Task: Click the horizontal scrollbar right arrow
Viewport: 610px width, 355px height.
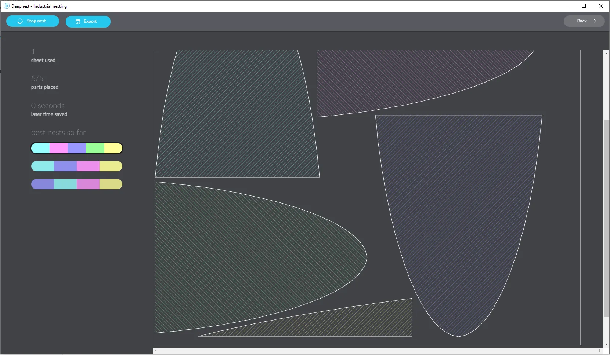Action: point(599,351)
